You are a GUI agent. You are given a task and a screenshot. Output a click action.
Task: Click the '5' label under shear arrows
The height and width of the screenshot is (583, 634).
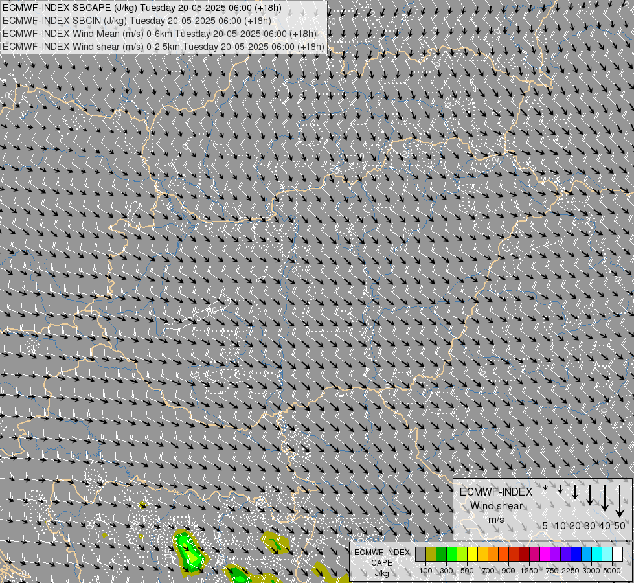545,525
